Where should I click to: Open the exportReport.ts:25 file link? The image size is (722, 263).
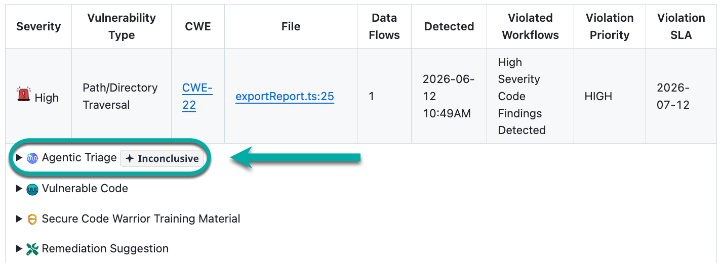(x=285, y=96)
